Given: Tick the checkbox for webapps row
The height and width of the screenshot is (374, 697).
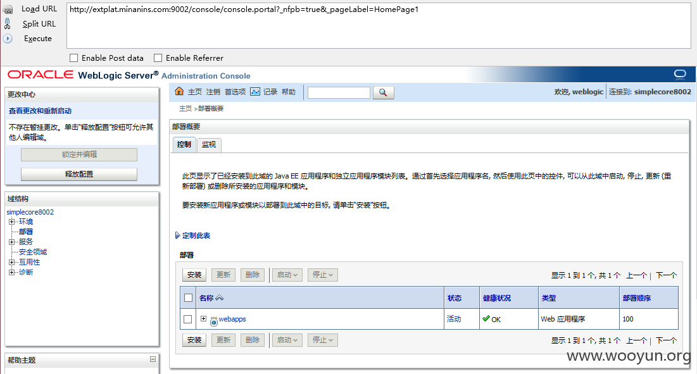Looking at the screenshot, I should pos(187,319).
